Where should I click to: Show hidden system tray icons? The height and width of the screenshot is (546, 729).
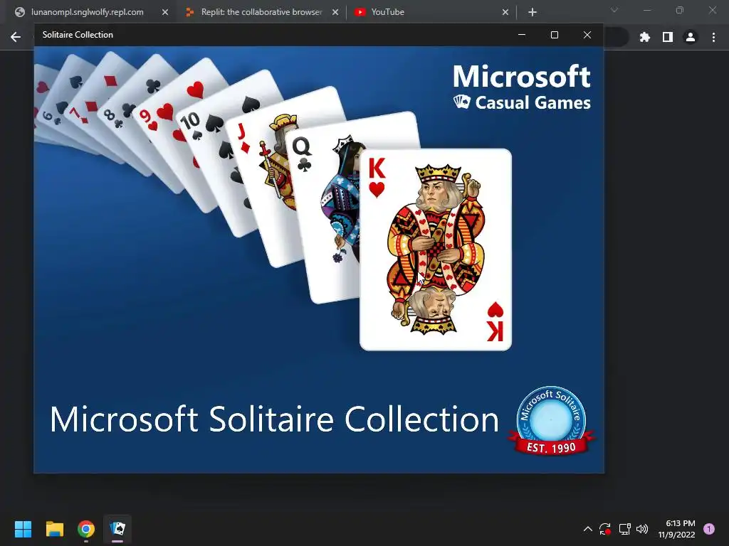[x=587, y=529]
